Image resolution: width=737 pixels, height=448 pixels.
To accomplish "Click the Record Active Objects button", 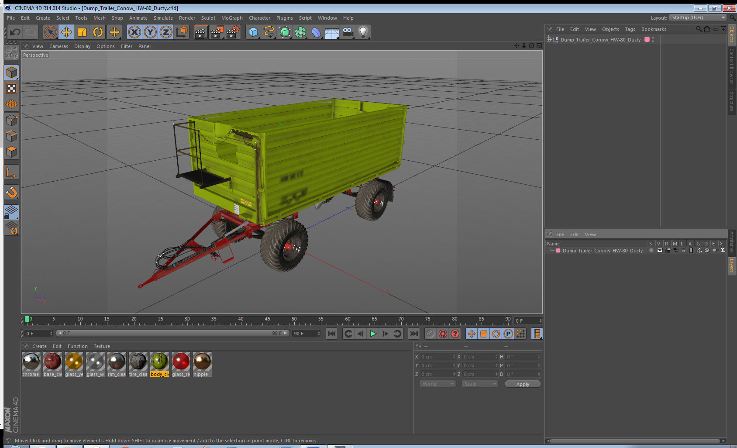I will pos(430,334).
